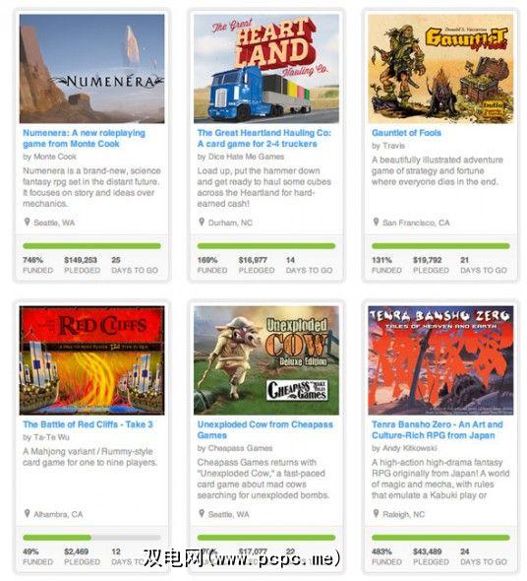
Task: Open the Gauntlet of Fools cover image
Action: pyautogui.click(x=440, y=69)
